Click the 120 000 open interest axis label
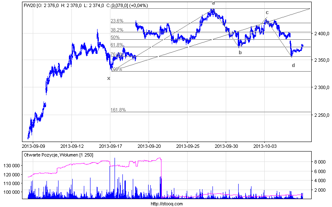 12,175
